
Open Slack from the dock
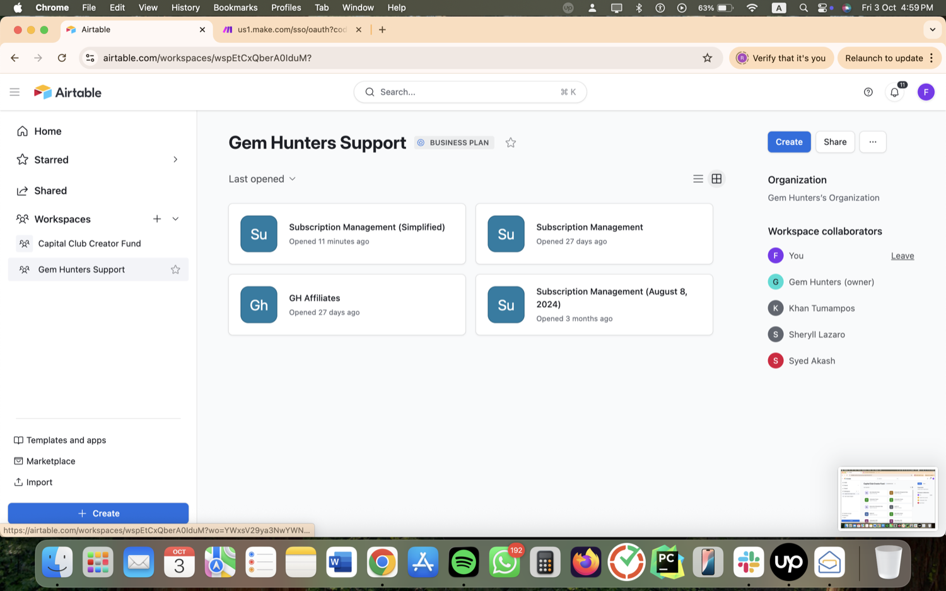click(749, 562)
